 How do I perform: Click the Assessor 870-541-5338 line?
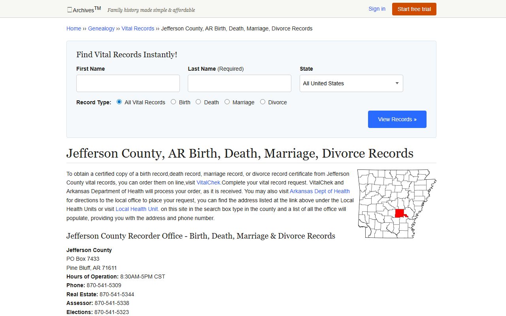[98, 303]
